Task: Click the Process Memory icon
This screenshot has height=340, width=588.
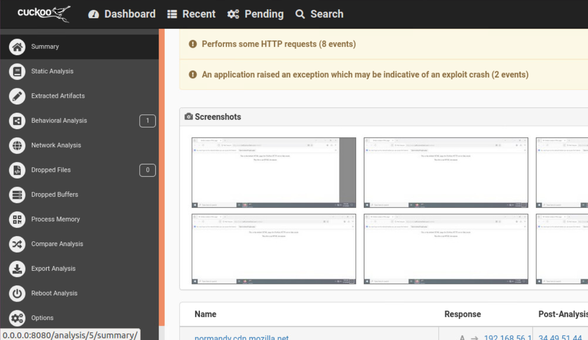Action: 17,219
